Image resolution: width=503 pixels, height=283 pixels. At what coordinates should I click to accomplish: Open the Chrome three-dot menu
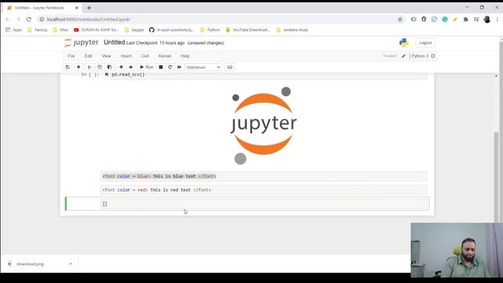click(497, 19)
